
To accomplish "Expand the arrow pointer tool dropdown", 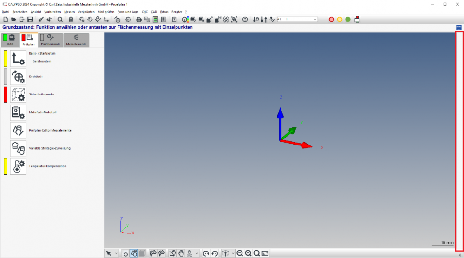I will 116,253.
